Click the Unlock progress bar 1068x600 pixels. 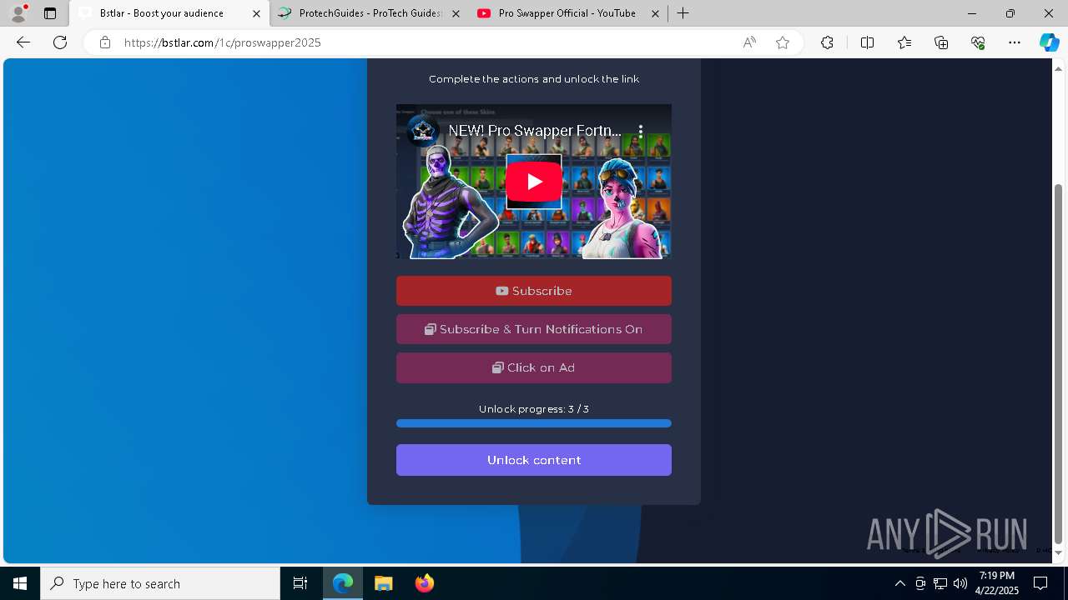coord(534,423)
